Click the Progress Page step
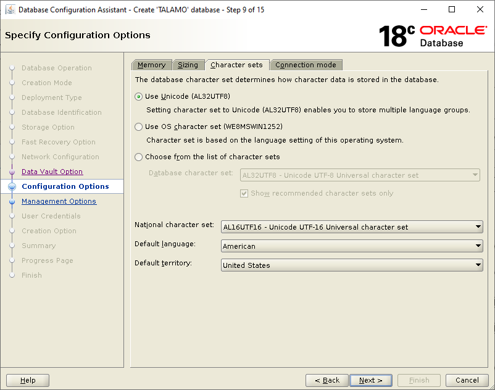This screenshot has height=390, width=495. click(48, 260)
